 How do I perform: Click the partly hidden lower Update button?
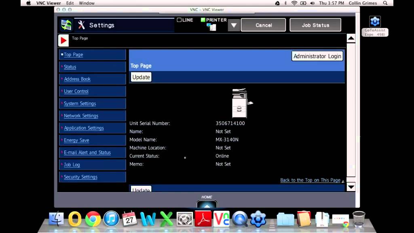click(141, 189)
